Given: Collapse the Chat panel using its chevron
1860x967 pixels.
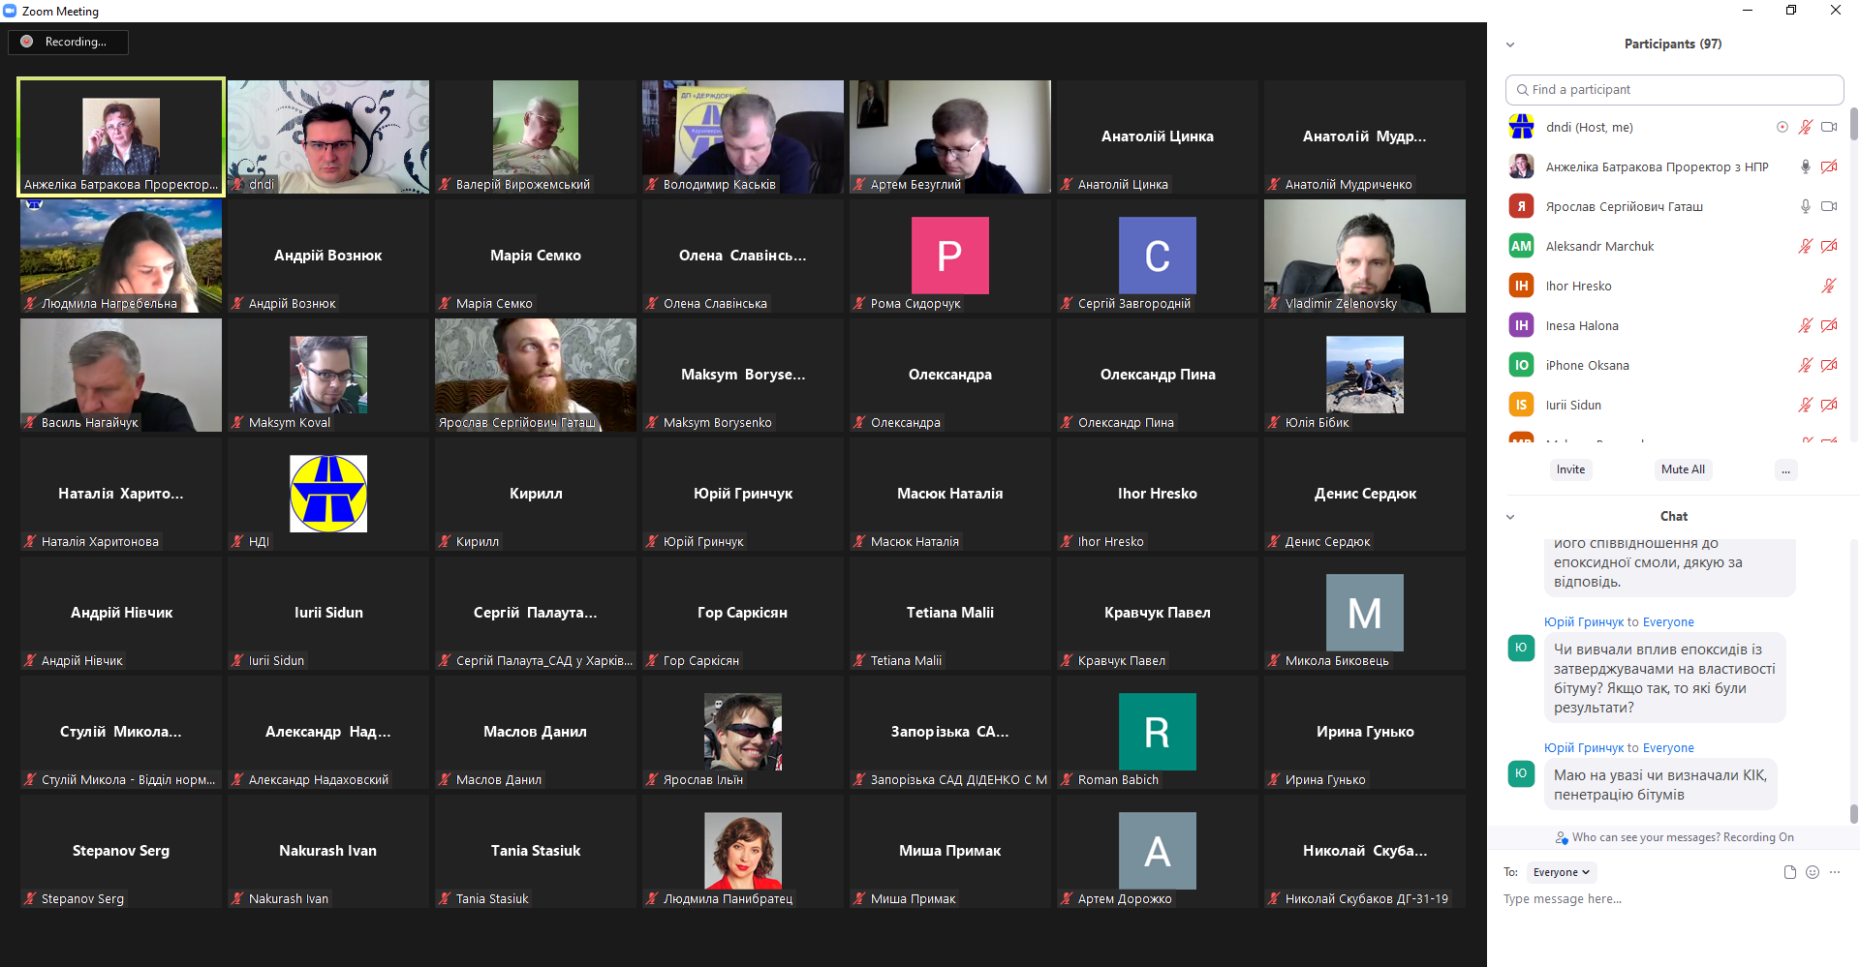Looking at the screenshot, I should point(1509,517).
